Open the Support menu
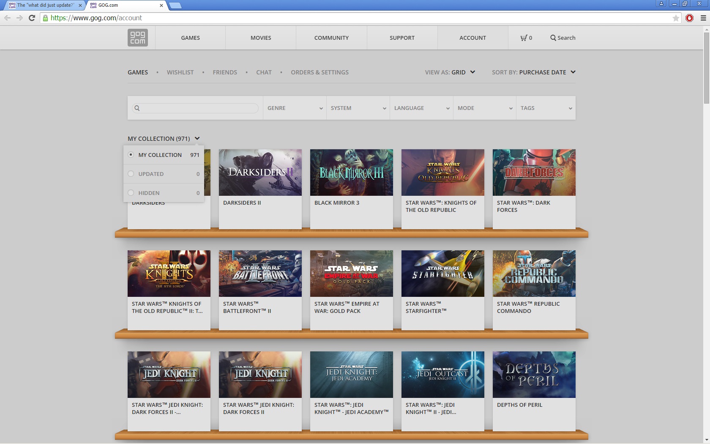The image size is (710, 444). (x=402, y=38)
